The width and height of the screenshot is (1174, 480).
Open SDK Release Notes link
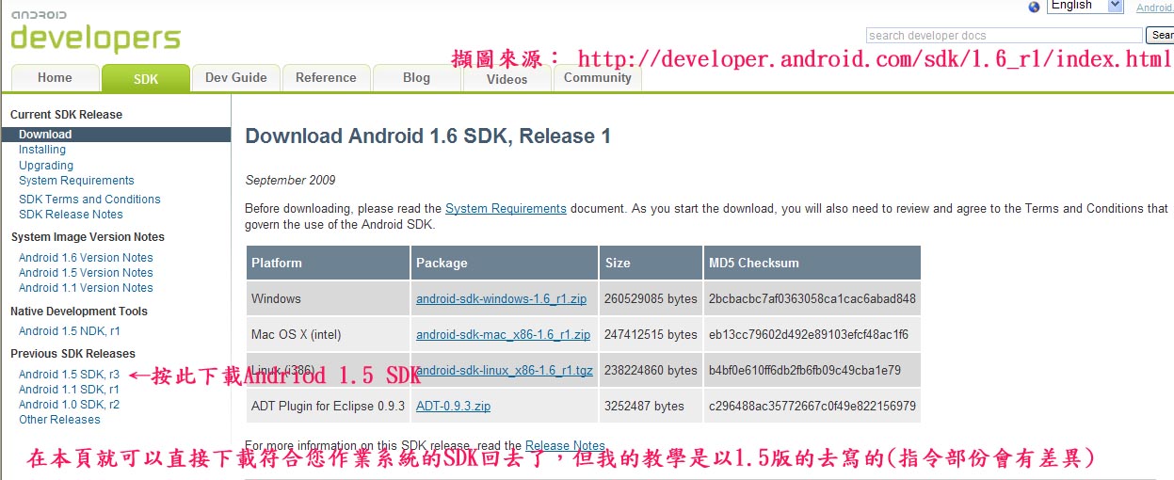pyautogui.click(x=71, y=215)
